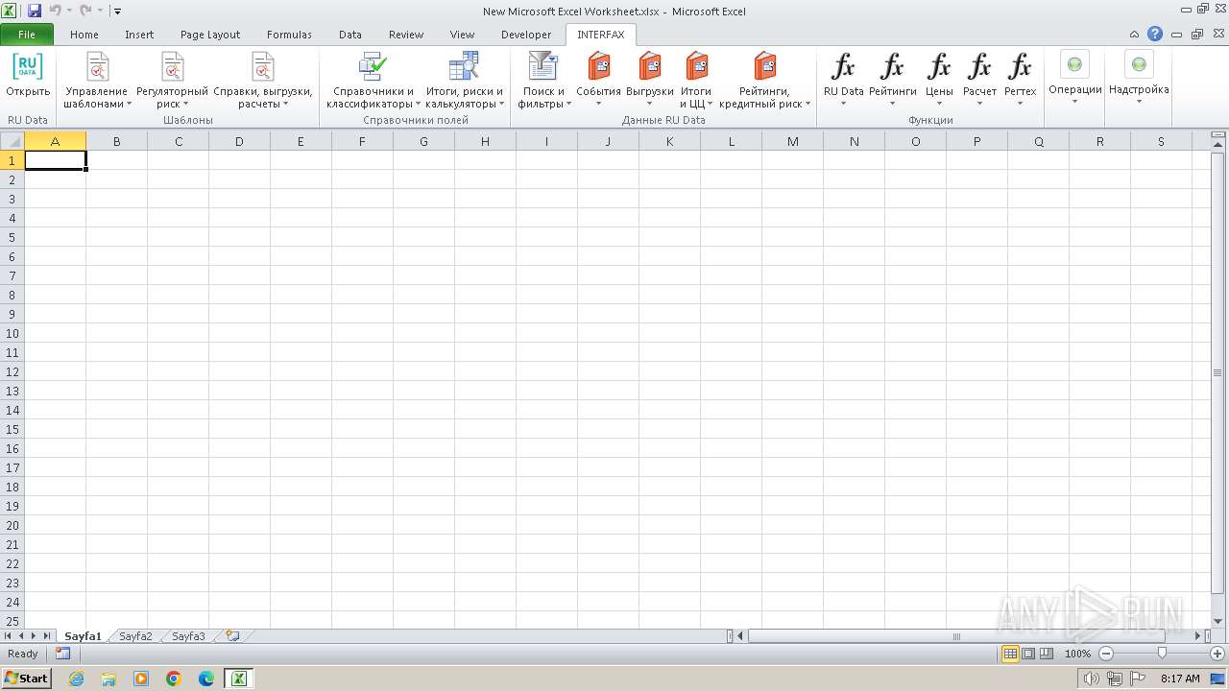
Task: Expand the Итоги и ЦЦ dropdown arrow
Action: click(x=711, y=104)
